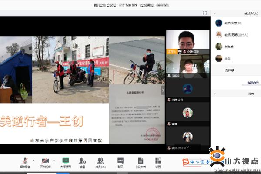This screenshot has width=261, height=174.
Task: Open the Invite participants icon
Action: click(82, 161)
